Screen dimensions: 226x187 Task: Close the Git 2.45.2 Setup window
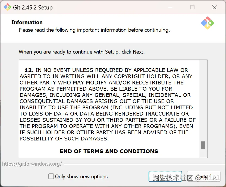click(214, 7)
